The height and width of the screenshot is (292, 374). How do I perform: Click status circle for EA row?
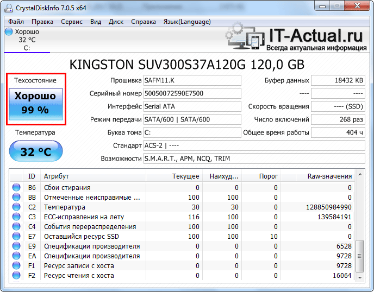tap(16, 256)
